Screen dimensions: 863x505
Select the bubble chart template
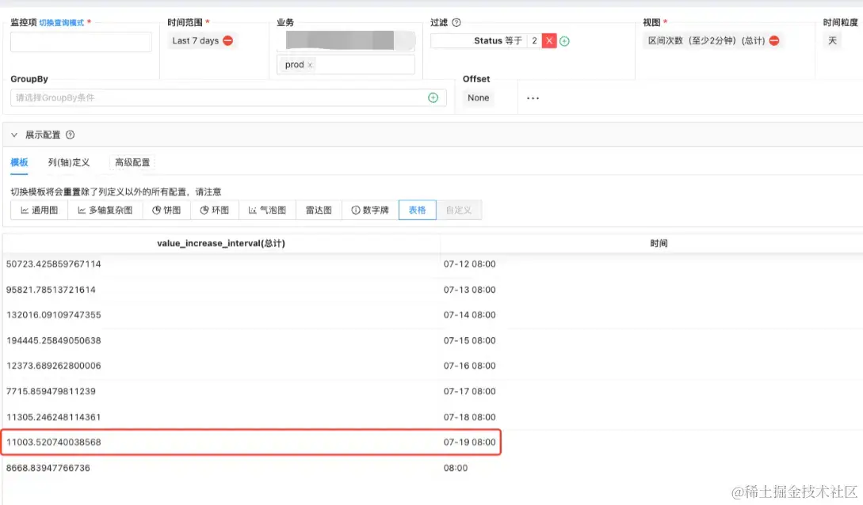(268, 210)
